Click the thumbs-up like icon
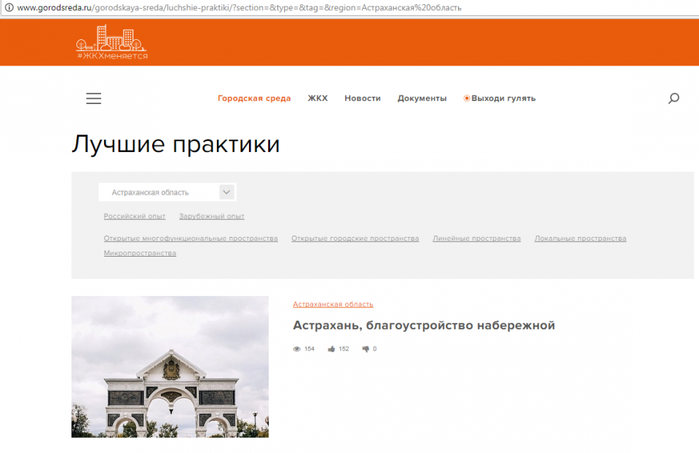 (331, 349)
